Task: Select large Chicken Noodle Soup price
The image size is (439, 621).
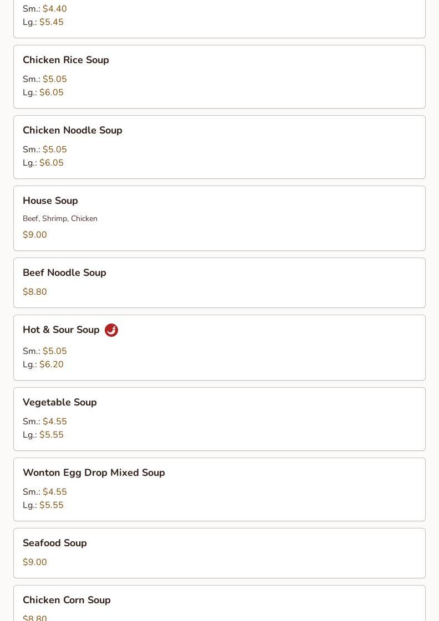Action: (x=52, y=163)
